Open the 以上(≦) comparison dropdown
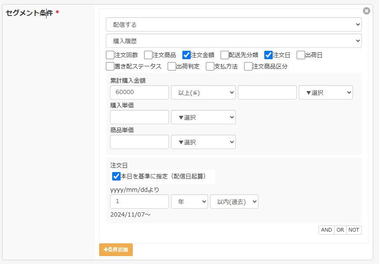Image resolution: width=379 pixels, height=264 pixels. [x=203, y=92]
